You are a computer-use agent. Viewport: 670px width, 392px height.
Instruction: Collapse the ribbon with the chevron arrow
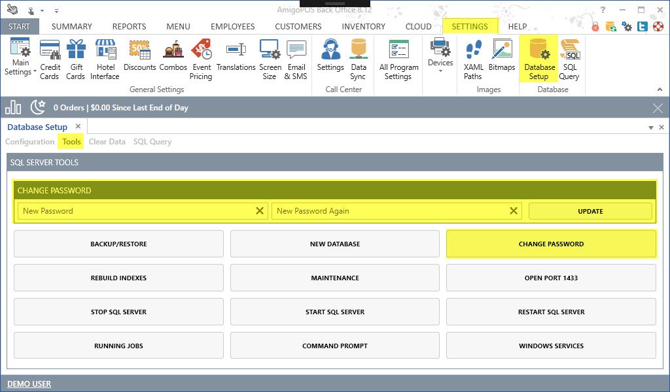(x=661, y=90)
